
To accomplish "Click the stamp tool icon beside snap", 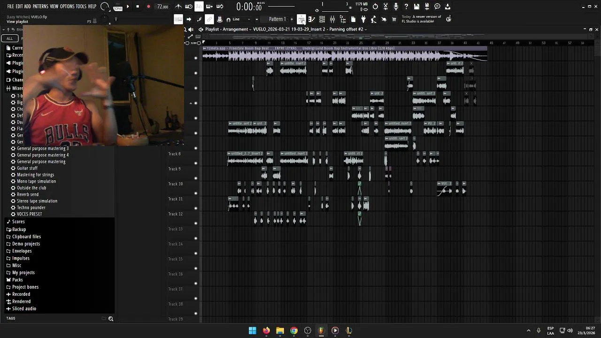I will pos(219,19).
